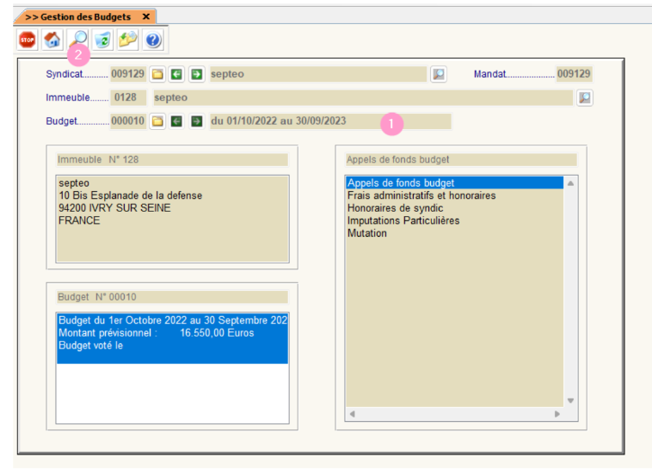This screenshot has height=476, width=652.
Task: Select 'Honoraires de syndic' list entry
Action: click(395, 208)
